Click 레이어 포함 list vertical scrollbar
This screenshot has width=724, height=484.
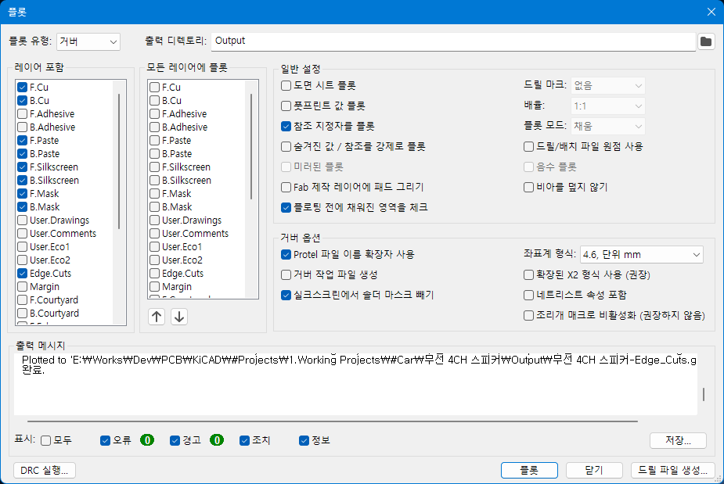click(119, 162)
